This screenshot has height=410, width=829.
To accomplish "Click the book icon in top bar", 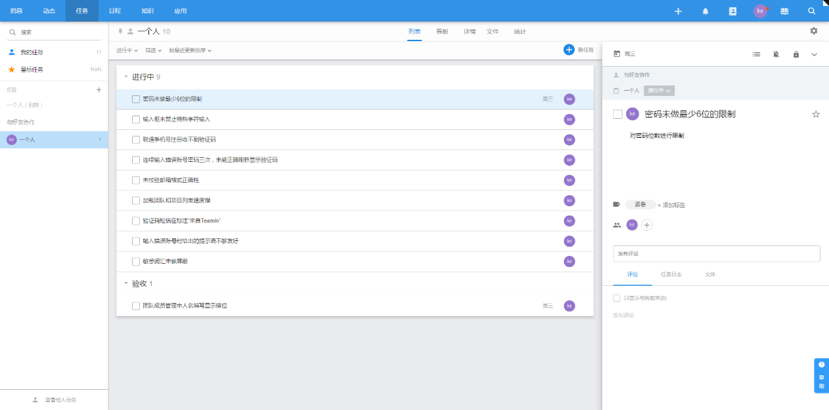I will tap(785, 11).
